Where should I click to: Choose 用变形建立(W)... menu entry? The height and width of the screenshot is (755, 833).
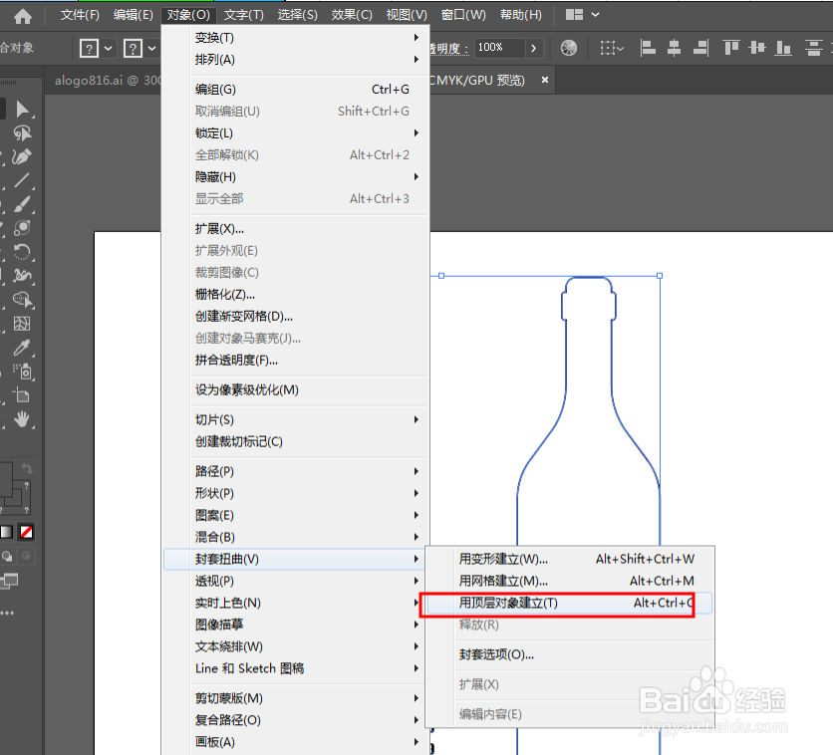click(568, 559)
